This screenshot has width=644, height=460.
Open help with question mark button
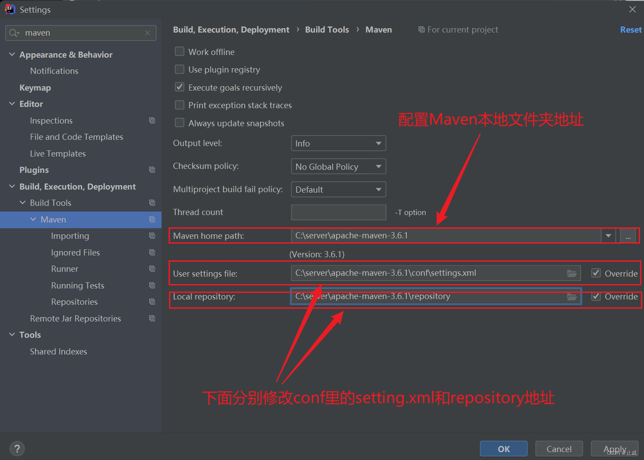point(17,449)
